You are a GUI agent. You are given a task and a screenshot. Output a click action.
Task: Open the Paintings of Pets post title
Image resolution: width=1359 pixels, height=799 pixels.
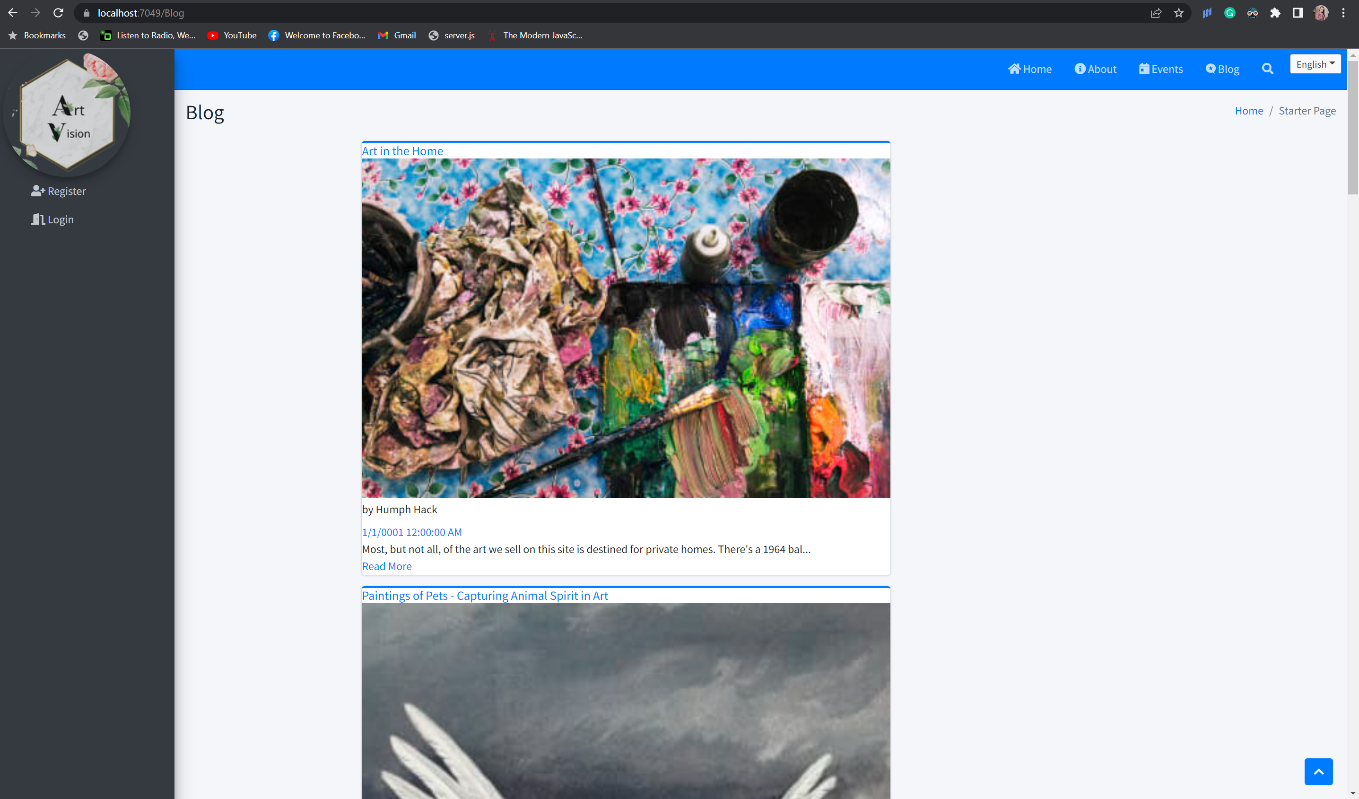pyautogui.click(x=485, y=596)
